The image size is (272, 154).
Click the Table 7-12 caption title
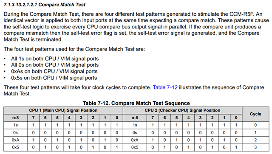(136, 103)
